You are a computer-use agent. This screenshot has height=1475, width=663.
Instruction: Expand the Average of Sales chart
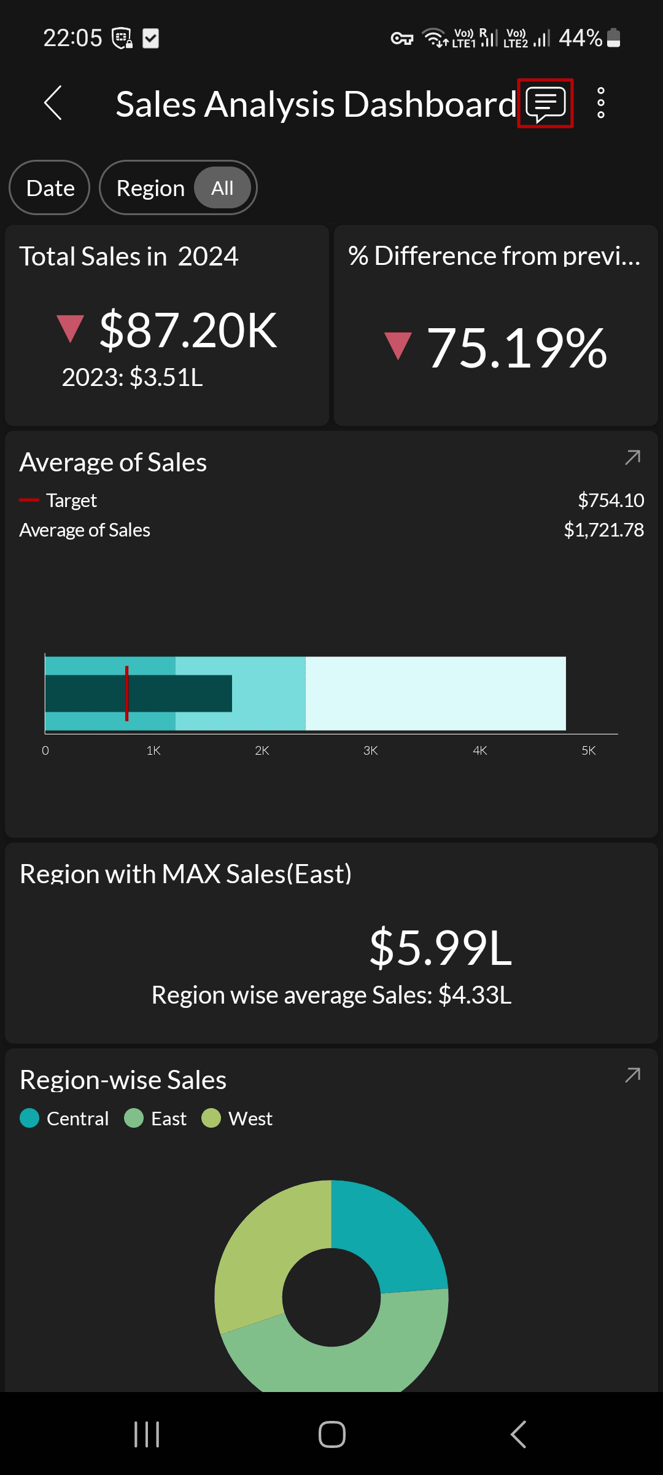(632, 457)
